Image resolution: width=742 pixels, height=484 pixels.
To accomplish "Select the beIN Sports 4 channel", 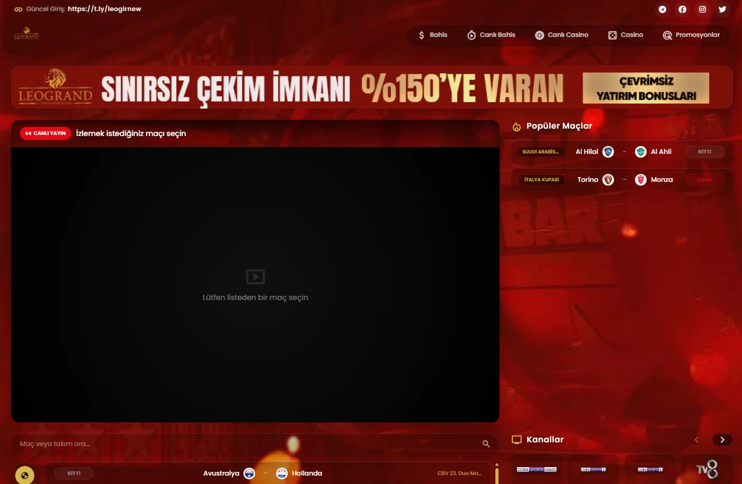I will pos(650,469).
